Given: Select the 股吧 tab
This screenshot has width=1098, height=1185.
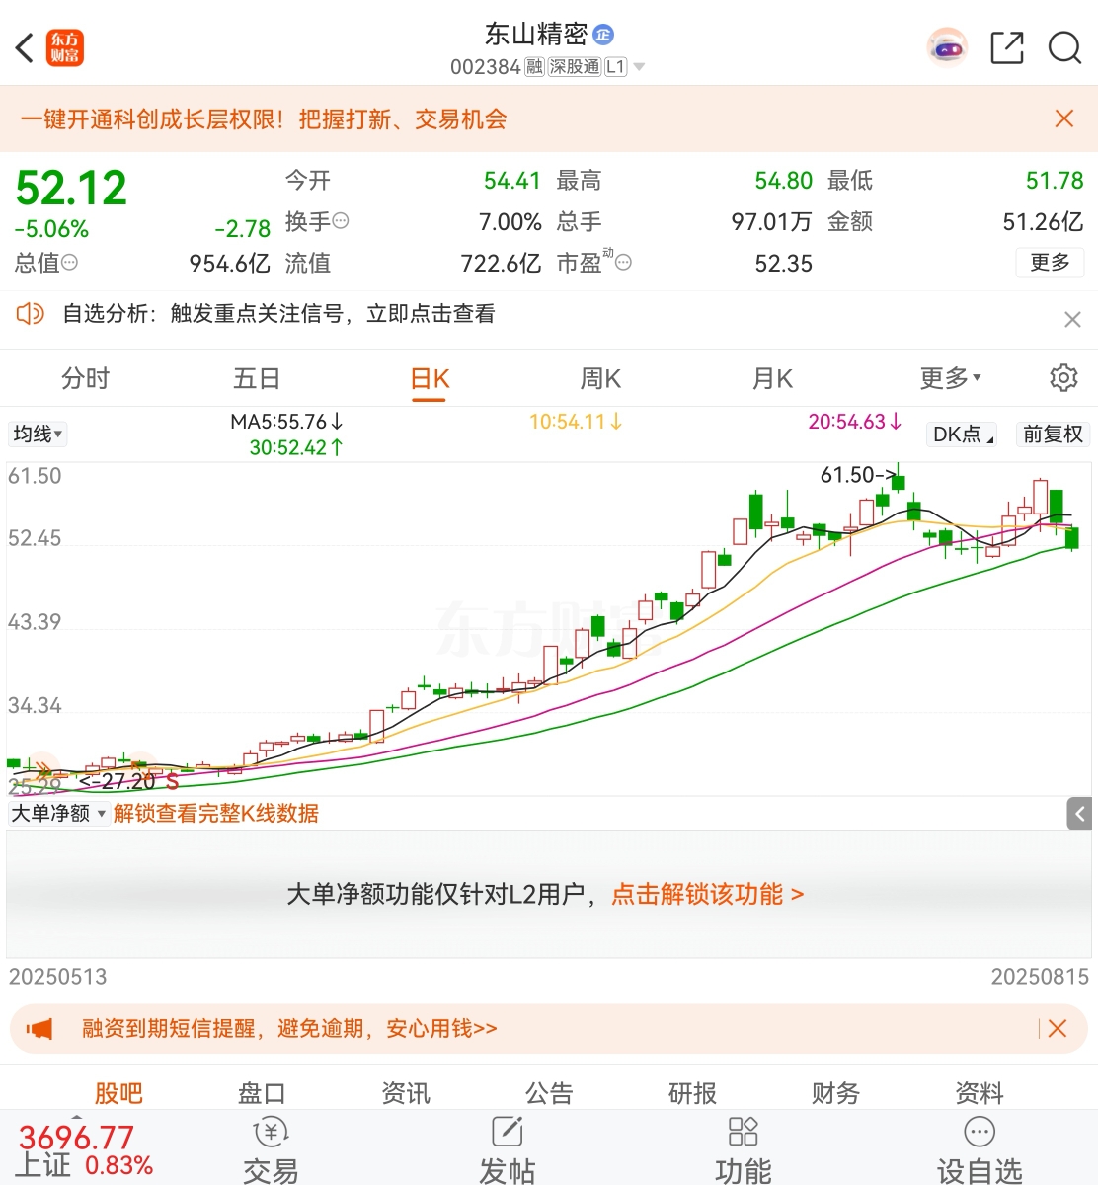Looking at the screenshot, I should coord(118,1092).
